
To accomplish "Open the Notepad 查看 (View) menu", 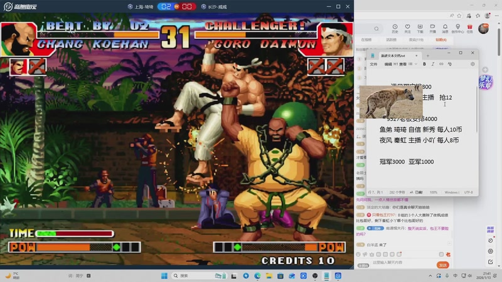I will point(403,64).
